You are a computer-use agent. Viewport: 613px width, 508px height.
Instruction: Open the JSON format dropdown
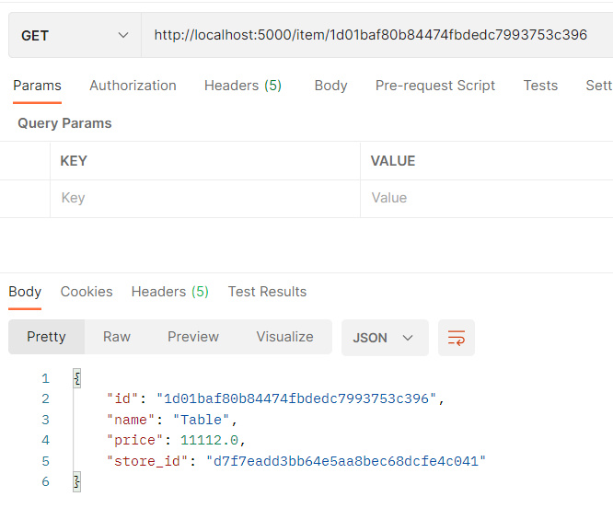[x=385, y=338]
